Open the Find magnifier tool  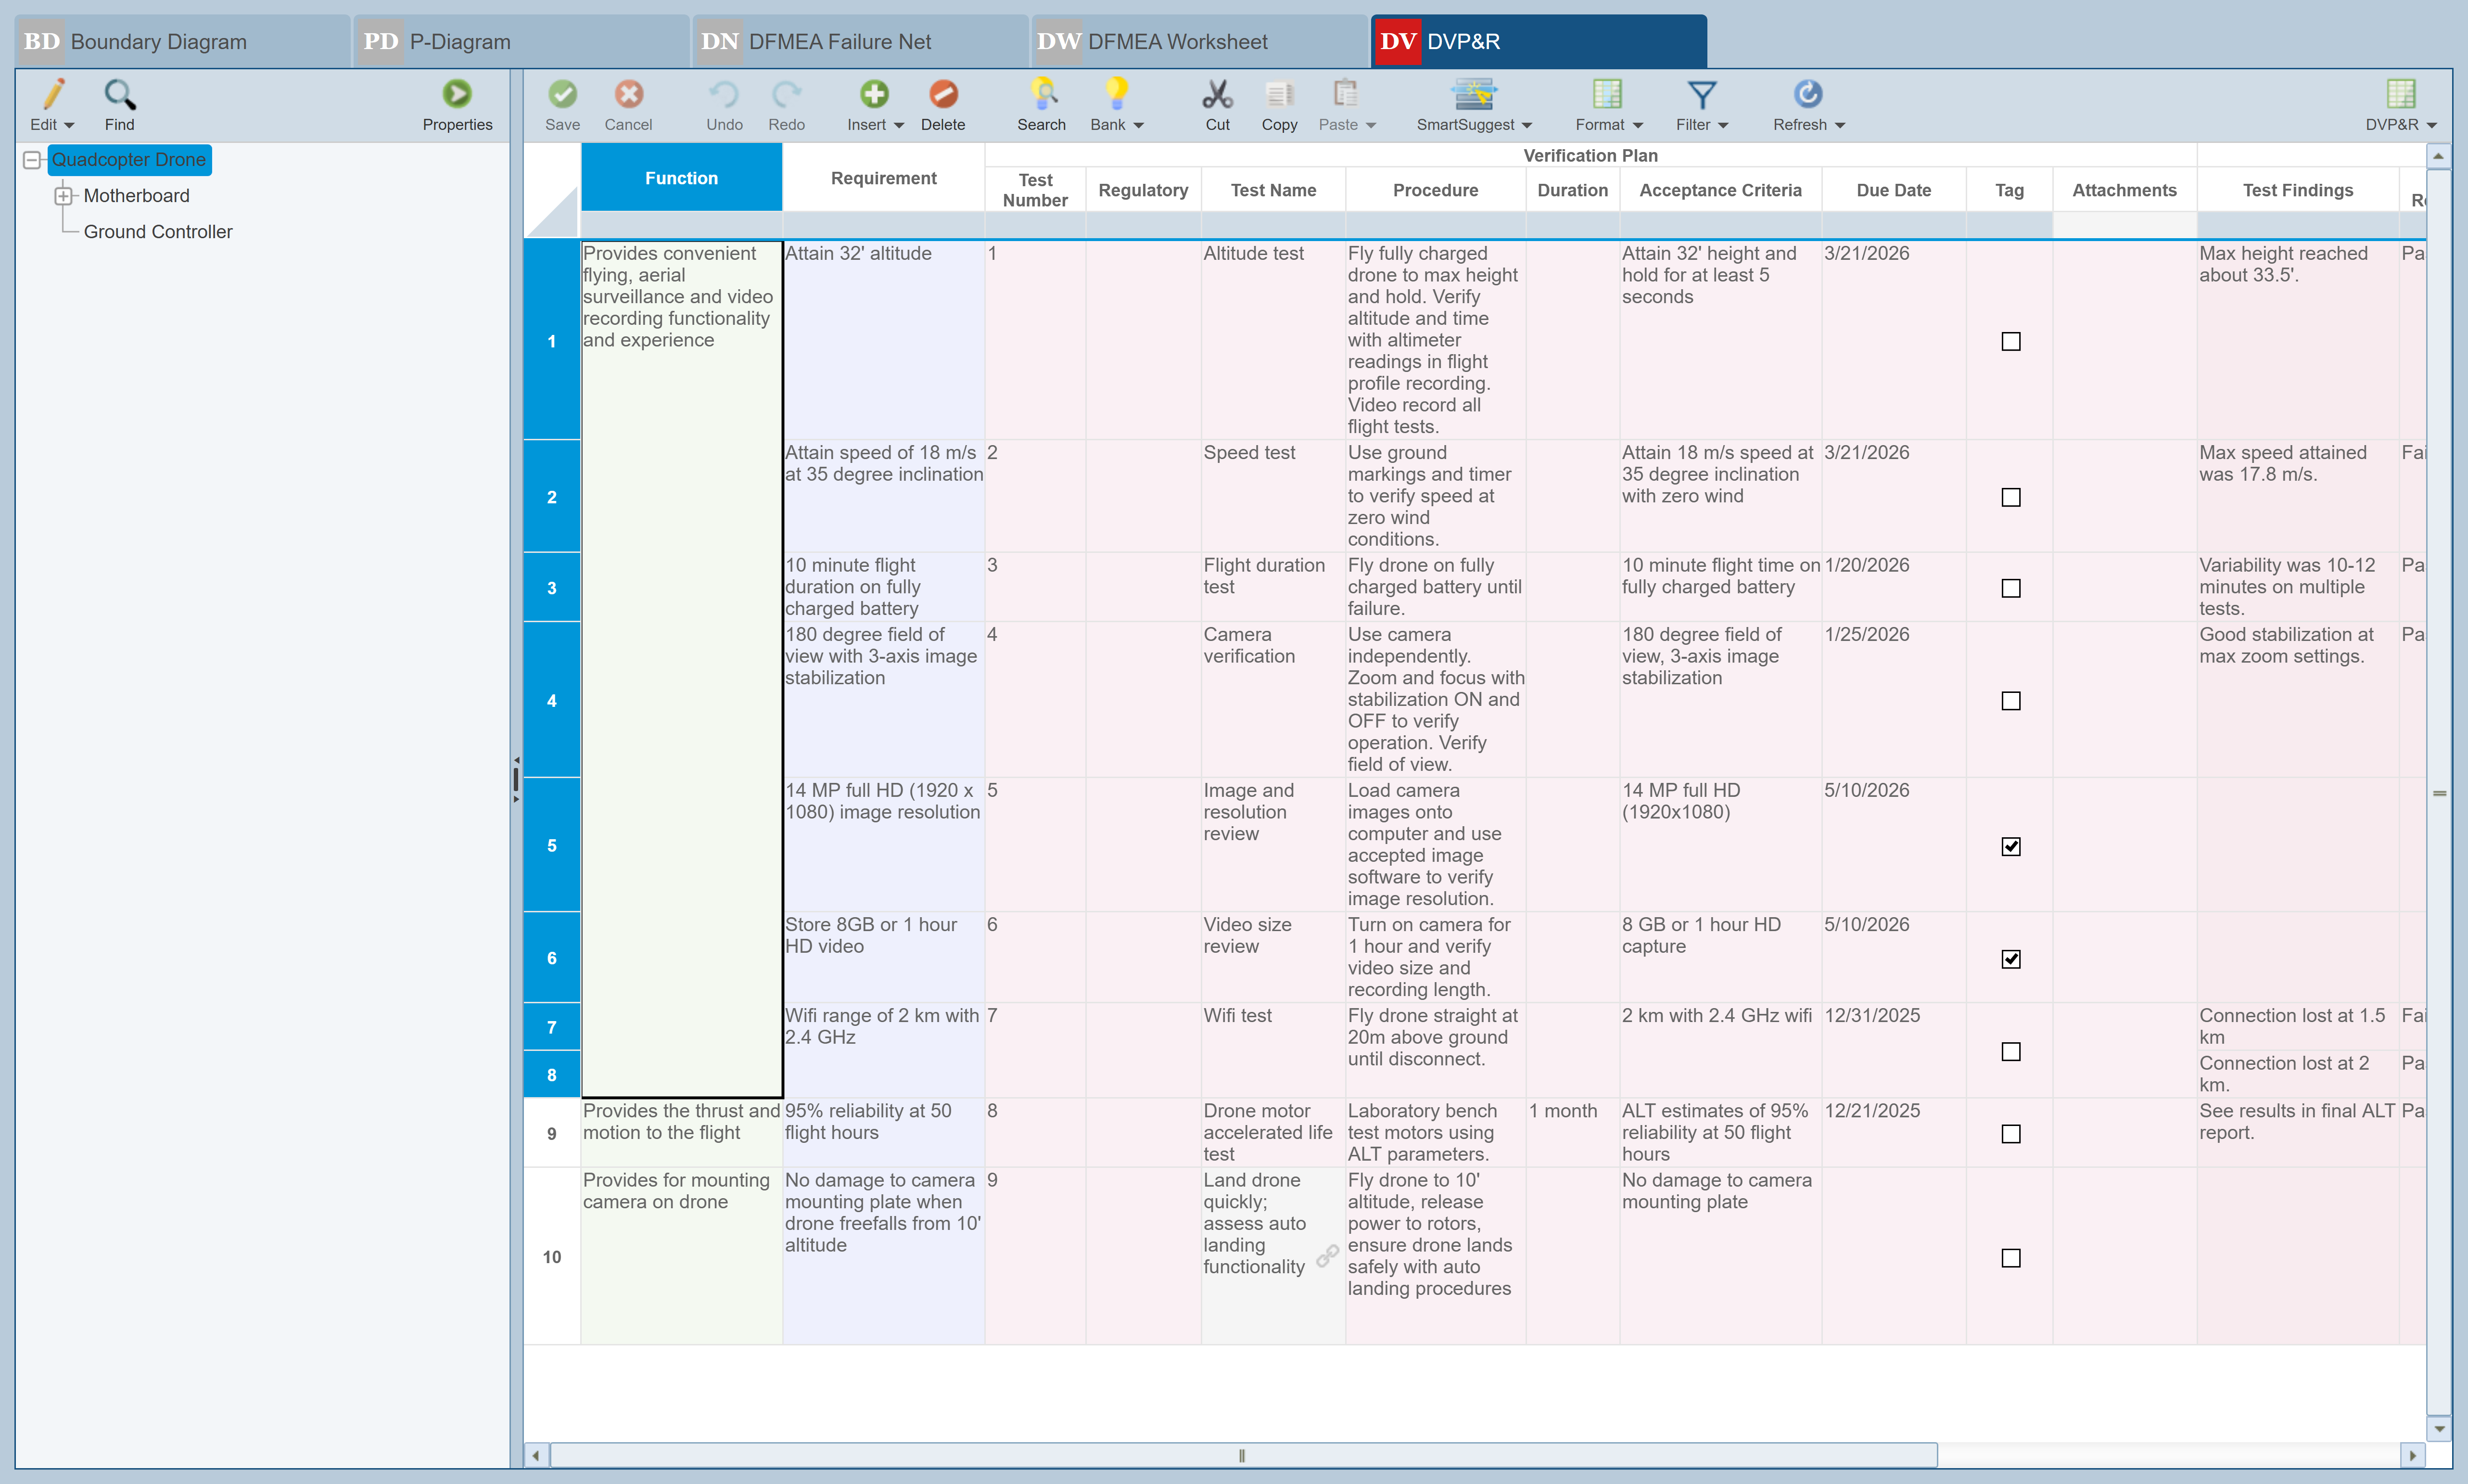[x=119, y=94]
